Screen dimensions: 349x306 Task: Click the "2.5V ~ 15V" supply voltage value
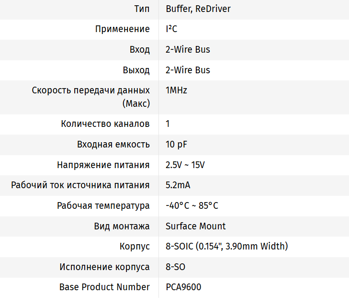coord(185,165)
